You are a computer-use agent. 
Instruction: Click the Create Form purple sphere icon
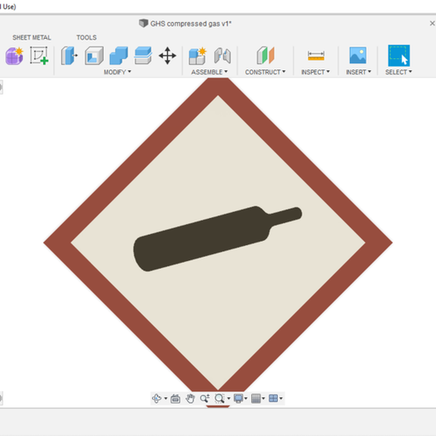[14, 56]
